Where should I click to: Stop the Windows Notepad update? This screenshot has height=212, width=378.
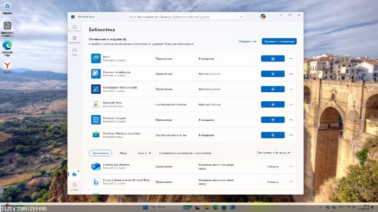point(273,120)
